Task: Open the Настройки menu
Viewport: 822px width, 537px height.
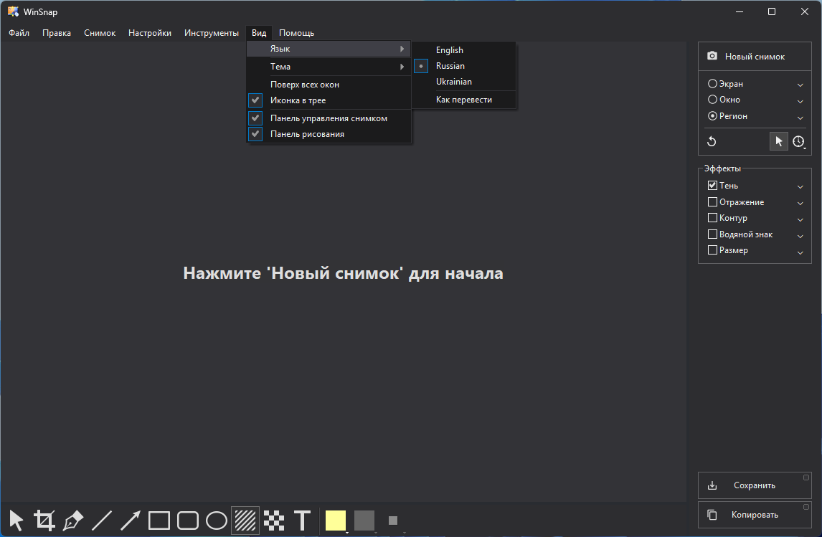Action: pos(150,32)
